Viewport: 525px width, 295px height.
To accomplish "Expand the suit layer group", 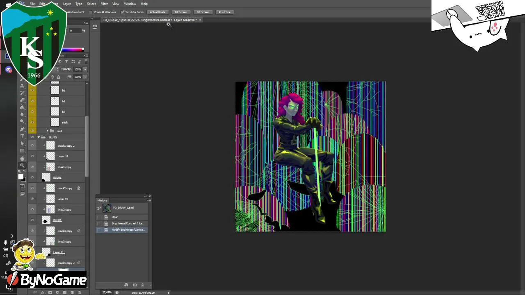I will pyautogui.click(x=47, y=131).
